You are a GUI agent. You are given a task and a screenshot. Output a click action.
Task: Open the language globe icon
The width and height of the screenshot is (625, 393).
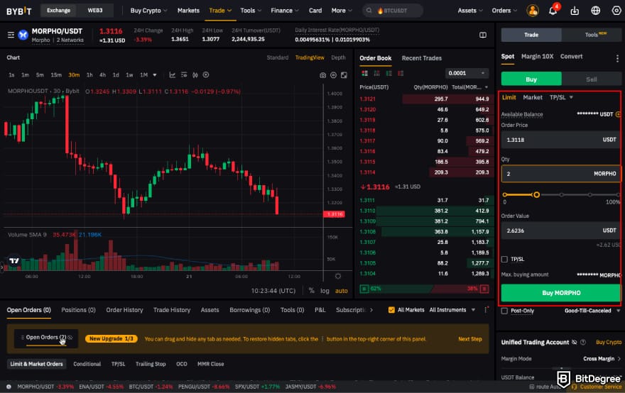(595, 11)
